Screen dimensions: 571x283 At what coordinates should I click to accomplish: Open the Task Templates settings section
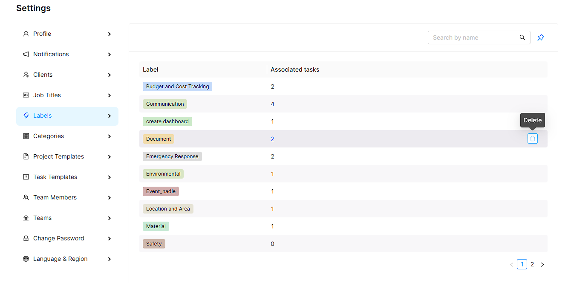[x=55, y=177]
